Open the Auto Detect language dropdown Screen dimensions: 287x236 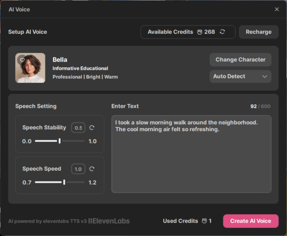click(x=240, y=76)
